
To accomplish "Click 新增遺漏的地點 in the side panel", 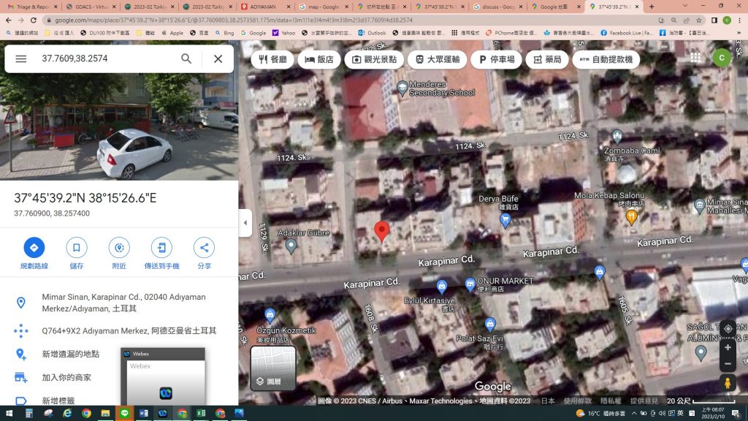I will 70,354.
